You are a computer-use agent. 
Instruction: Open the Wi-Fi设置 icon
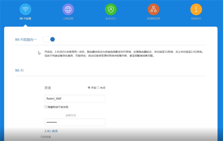pos(25,9)
